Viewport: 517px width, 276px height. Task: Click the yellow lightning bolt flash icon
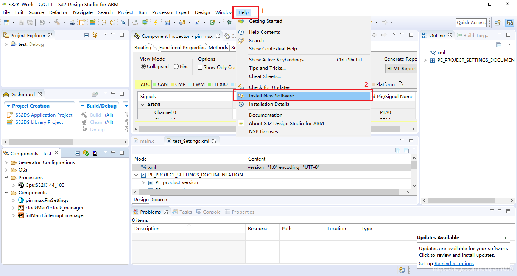click(x=156, y=23)
